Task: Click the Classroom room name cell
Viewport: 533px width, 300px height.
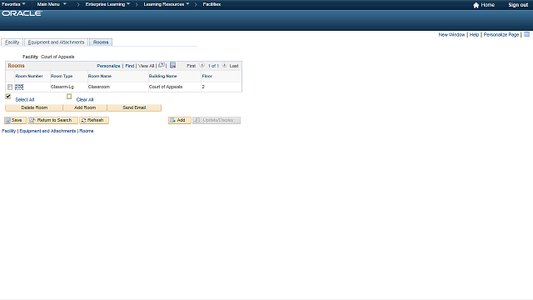Action: (x=99, y=87)
